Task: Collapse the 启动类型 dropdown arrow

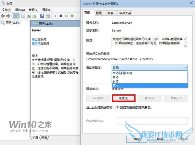Action: pyautogui.click(x=186, y=68)
